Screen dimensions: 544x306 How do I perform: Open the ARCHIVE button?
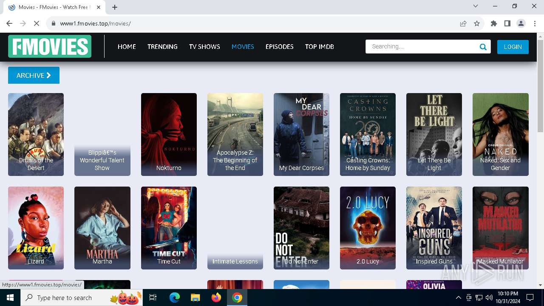[x=34, y=75]
